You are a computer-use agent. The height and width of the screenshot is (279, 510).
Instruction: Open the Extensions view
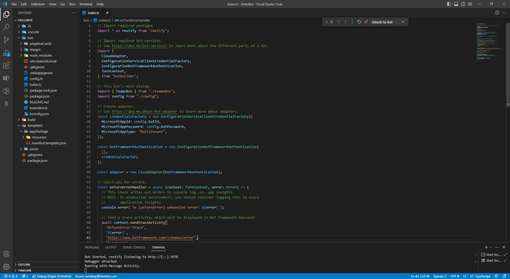6,65
